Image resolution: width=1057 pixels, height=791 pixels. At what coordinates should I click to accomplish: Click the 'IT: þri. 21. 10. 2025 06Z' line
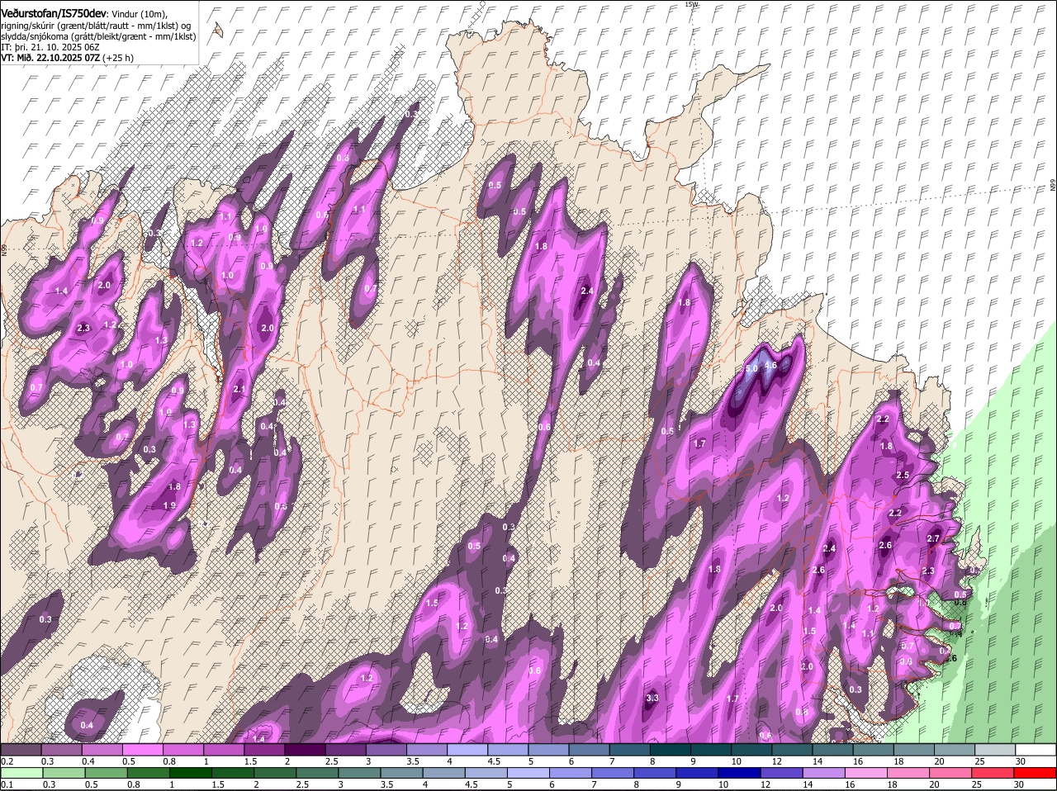pos(50,47)
